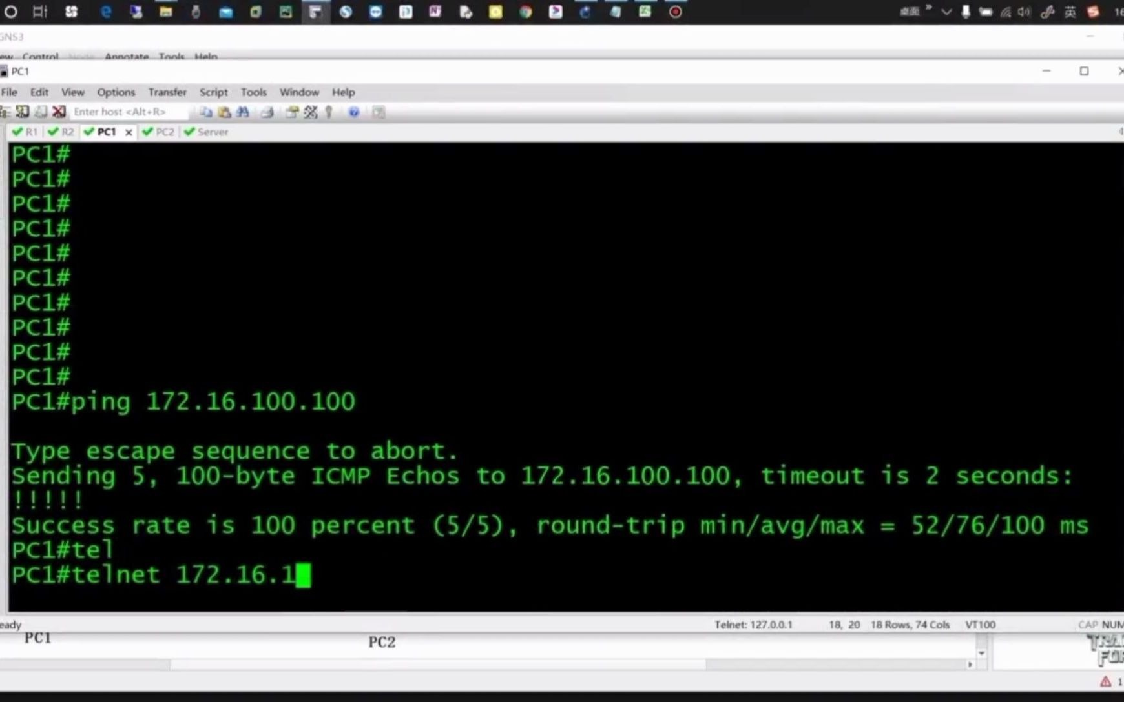Screen dimensions: 1124x702
Task: Open the OneNote taskbar icon
Action: tap(435, 12)
